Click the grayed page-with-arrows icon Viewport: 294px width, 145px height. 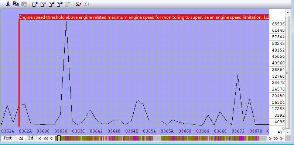click(68, 4)
